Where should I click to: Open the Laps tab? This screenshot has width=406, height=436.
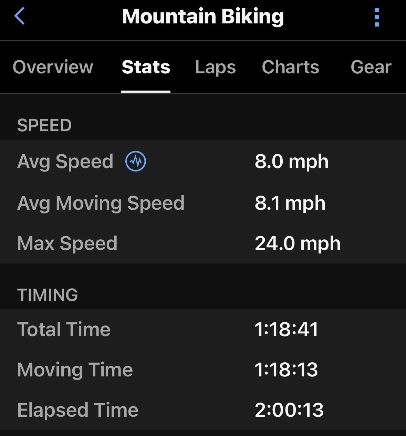pyautogui.click(x=216, y=67)
